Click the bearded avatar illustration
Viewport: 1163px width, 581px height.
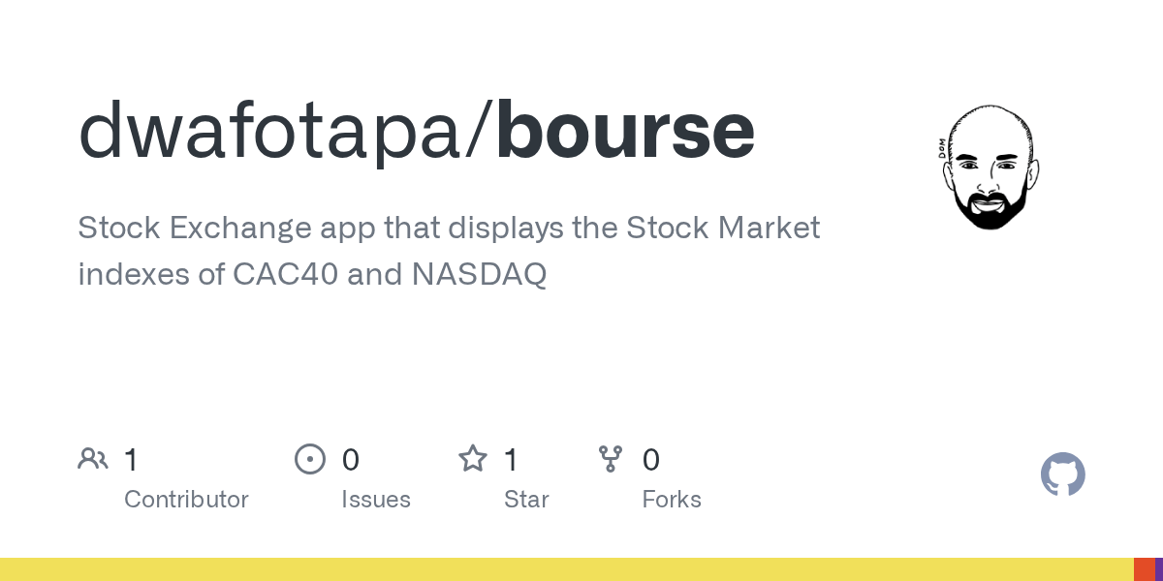[990, 168]
